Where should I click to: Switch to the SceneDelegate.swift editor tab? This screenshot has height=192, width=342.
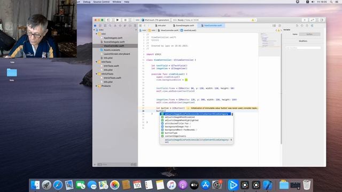[184, 26]
